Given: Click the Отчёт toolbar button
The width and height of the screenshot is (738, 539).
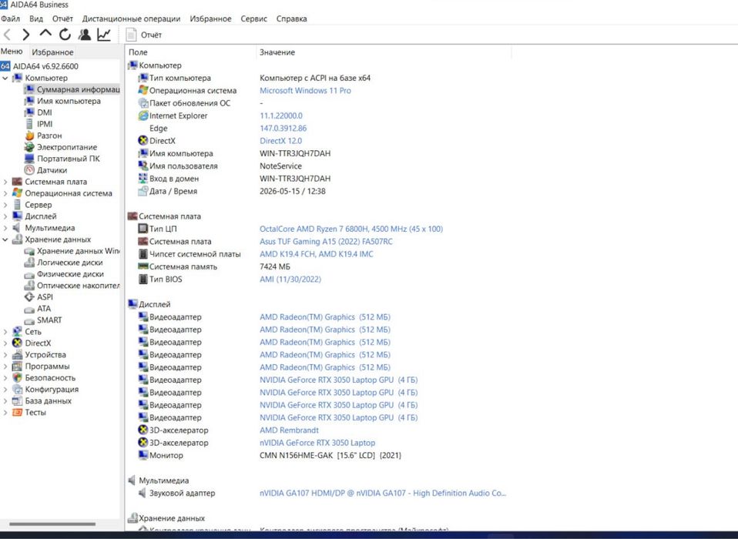Looking at the screenshot, I should (x=144, y=35).
